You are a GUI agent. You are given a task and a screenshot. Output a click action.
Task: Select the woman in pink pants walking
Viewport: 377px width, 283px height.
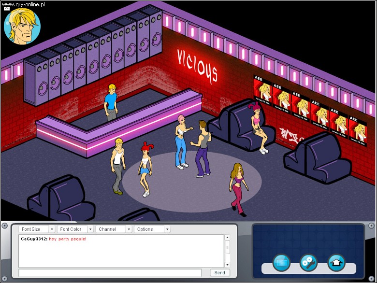coord(239,189)
